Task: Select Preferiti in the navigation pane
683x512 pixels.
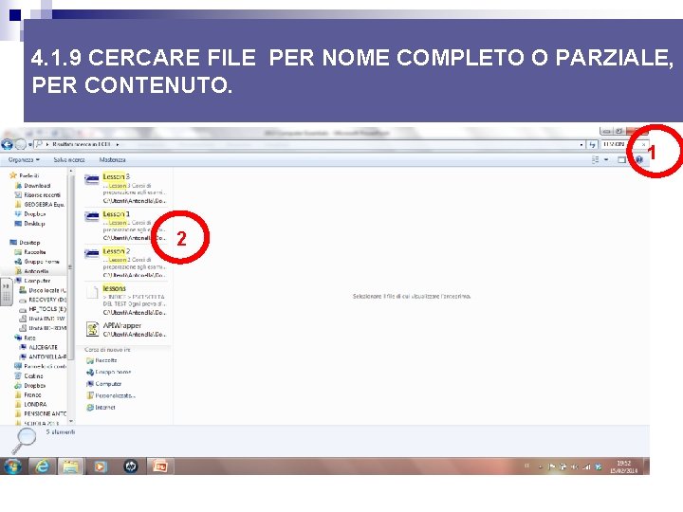Action: 25,175
